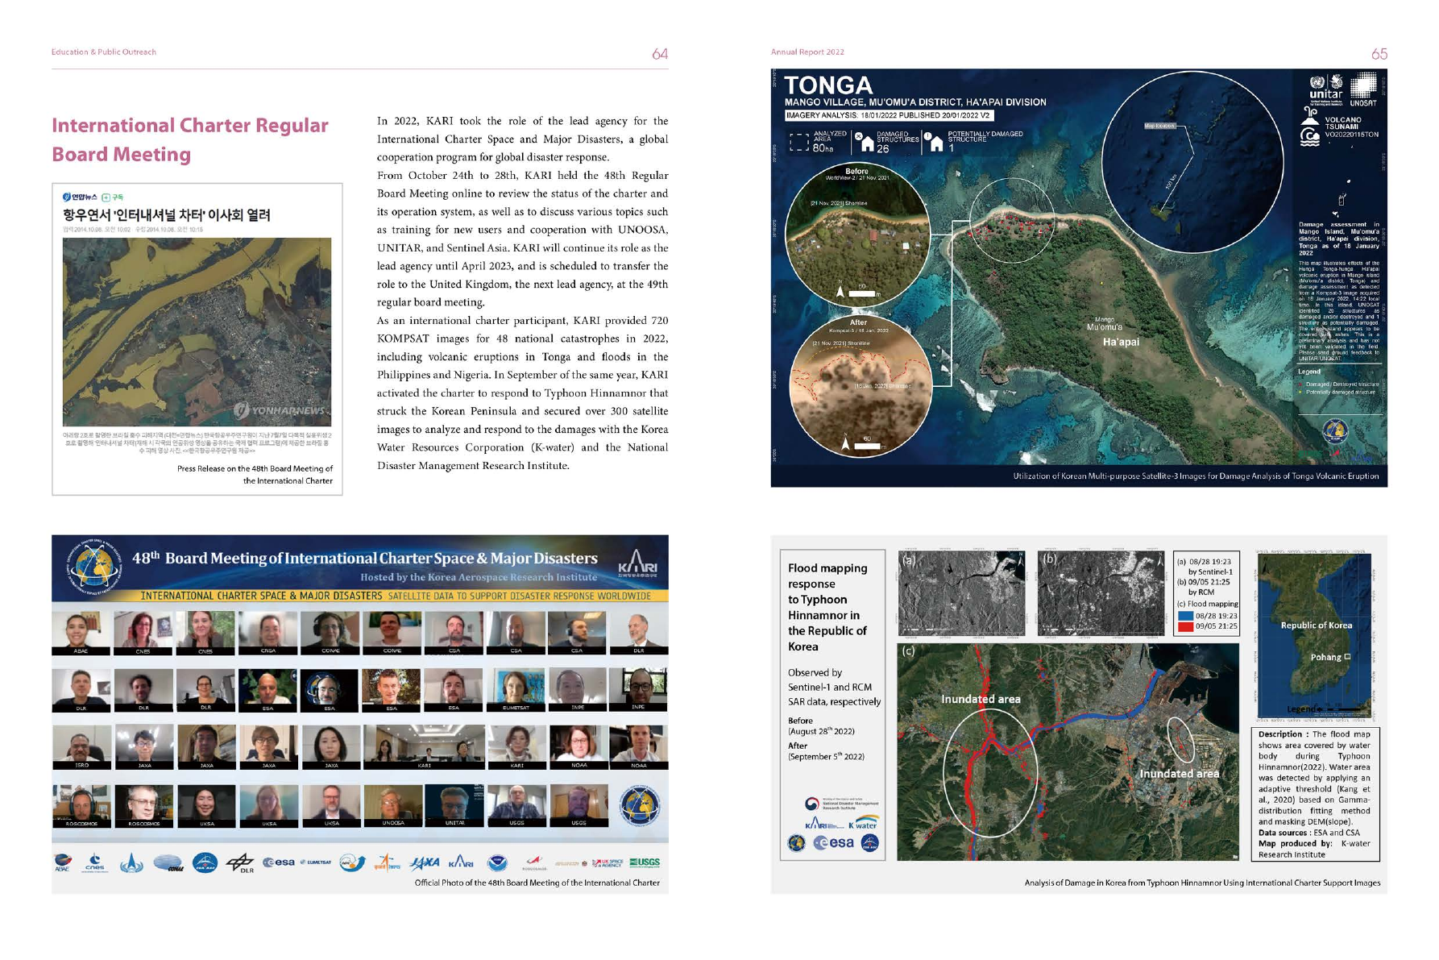Click the Pohang marker on the Korea map
The image size is (1439, 960).
pos(1347,657)
